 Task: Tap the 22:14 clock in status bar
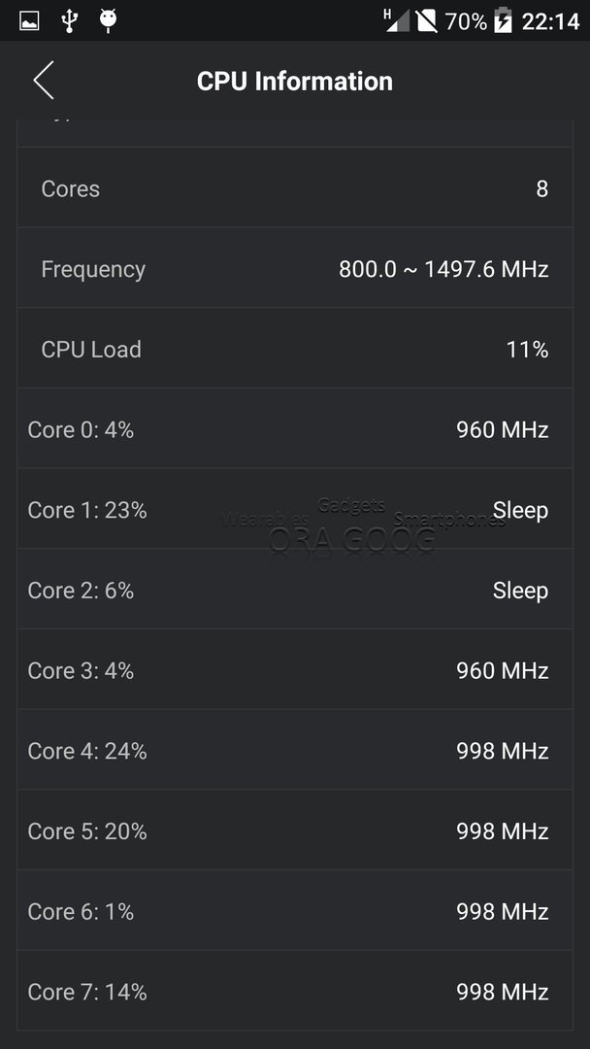(x=550, y=21)
